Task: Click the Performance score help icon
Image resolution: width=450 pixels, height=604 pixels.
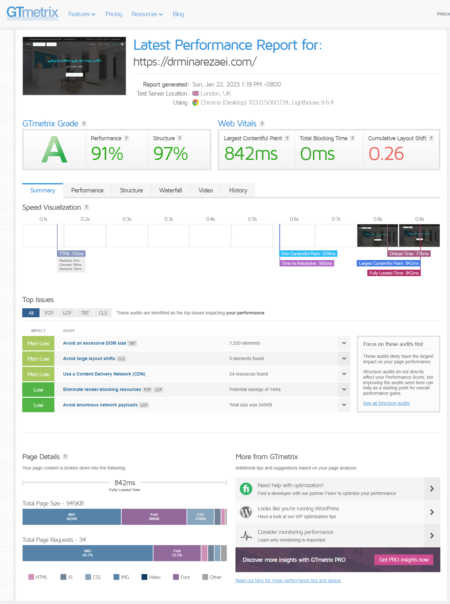Action: (126, 138)
